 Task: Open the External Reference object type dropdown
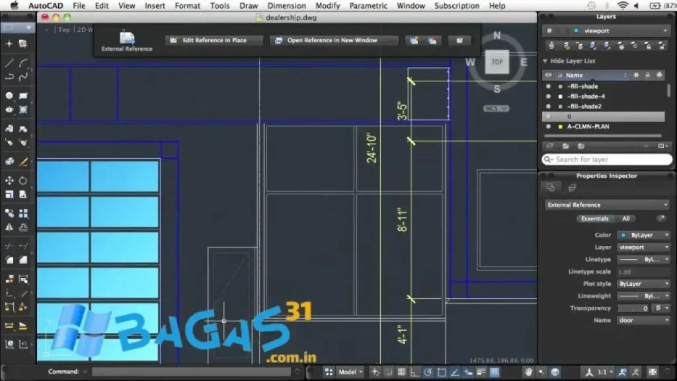point(607,205)
